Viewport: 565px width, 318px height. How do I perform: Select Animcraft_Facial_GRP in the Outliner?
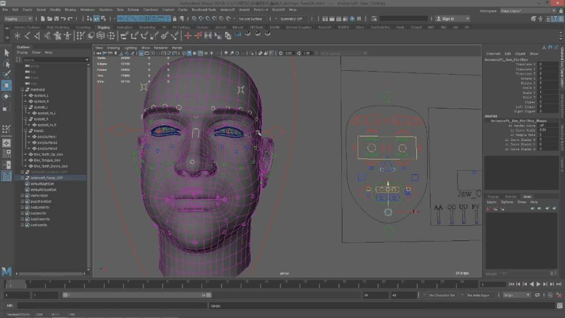[47, 178]
